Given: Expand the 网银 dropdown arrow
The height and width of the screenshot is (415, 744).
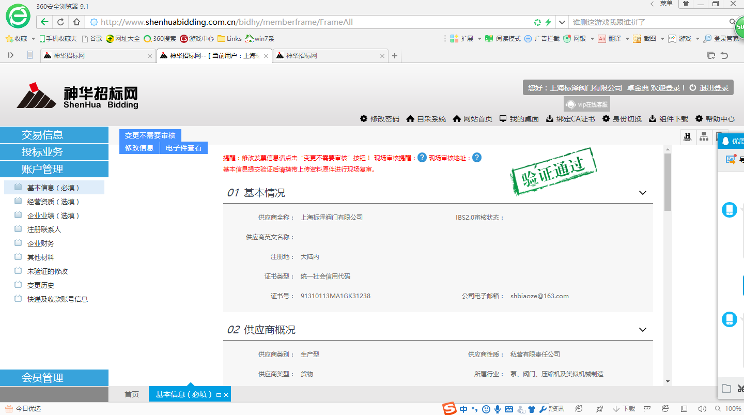Looking at the screenshot, I should click(x=592, y=39).
